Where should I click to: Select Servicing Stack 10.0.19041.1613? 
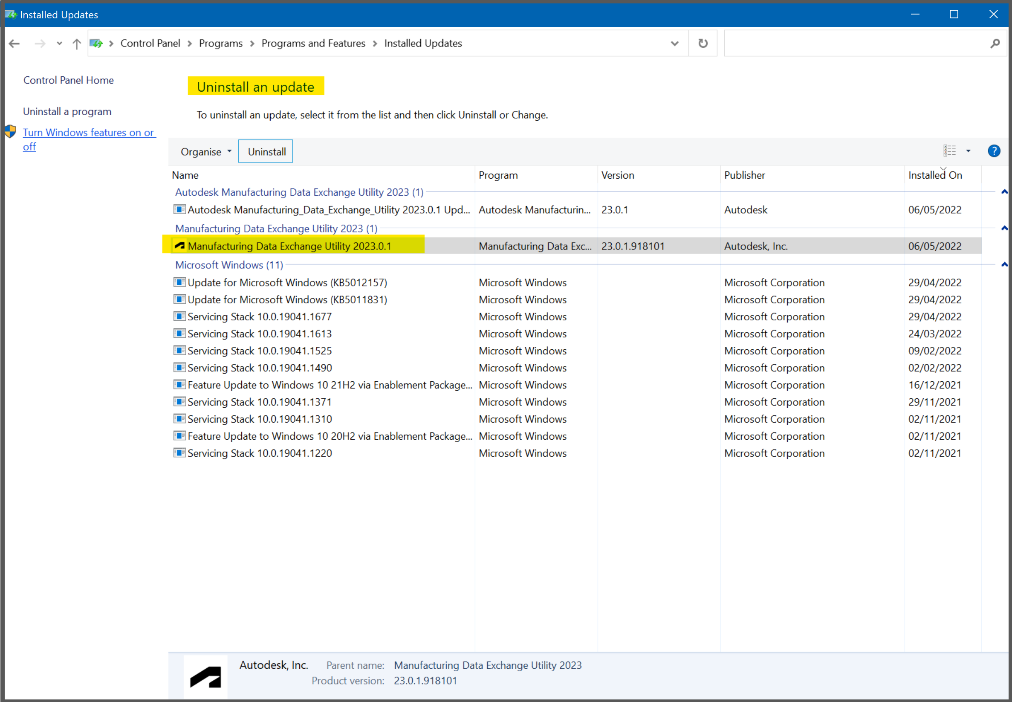(x=575, y=334)
